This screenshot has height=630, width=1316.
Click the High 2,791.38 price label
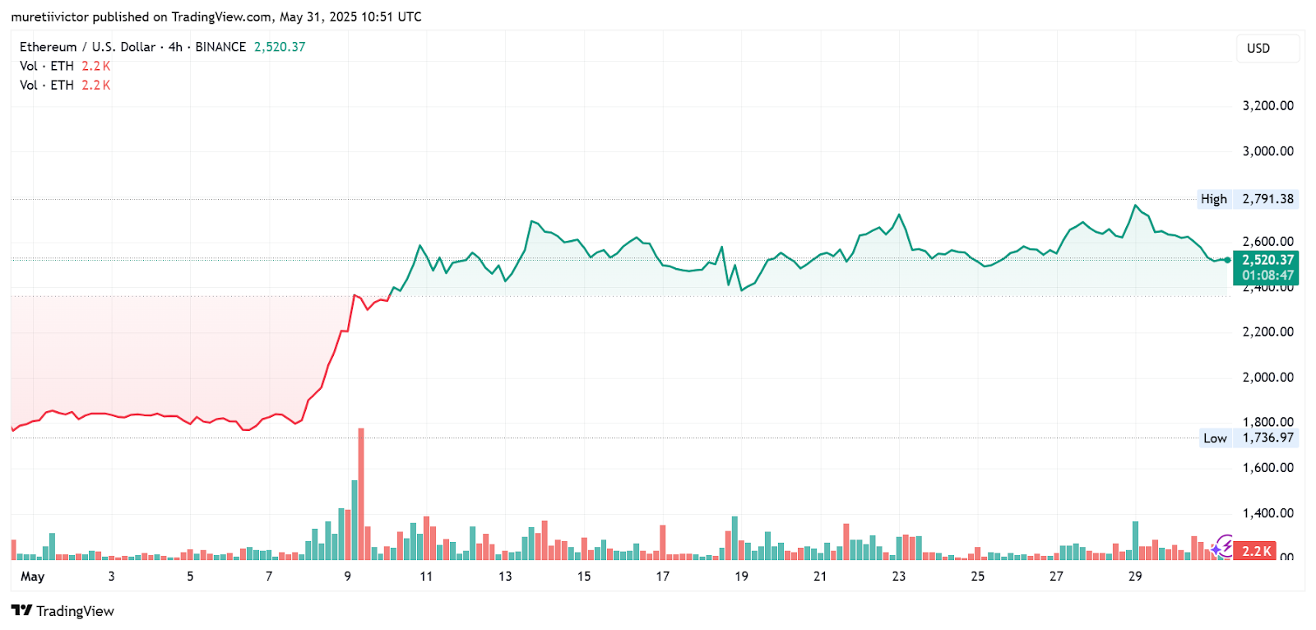pos(1249,199)
